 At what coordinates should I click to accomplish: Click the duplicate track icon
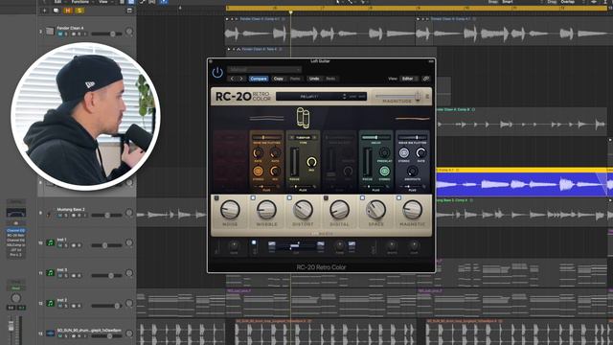click(56, 11)
